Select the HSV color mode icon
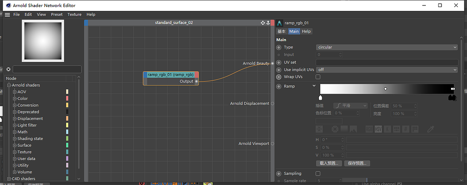The height and width of the screenshot is (185, 467). pyautogui.click(x=378, y=129)
